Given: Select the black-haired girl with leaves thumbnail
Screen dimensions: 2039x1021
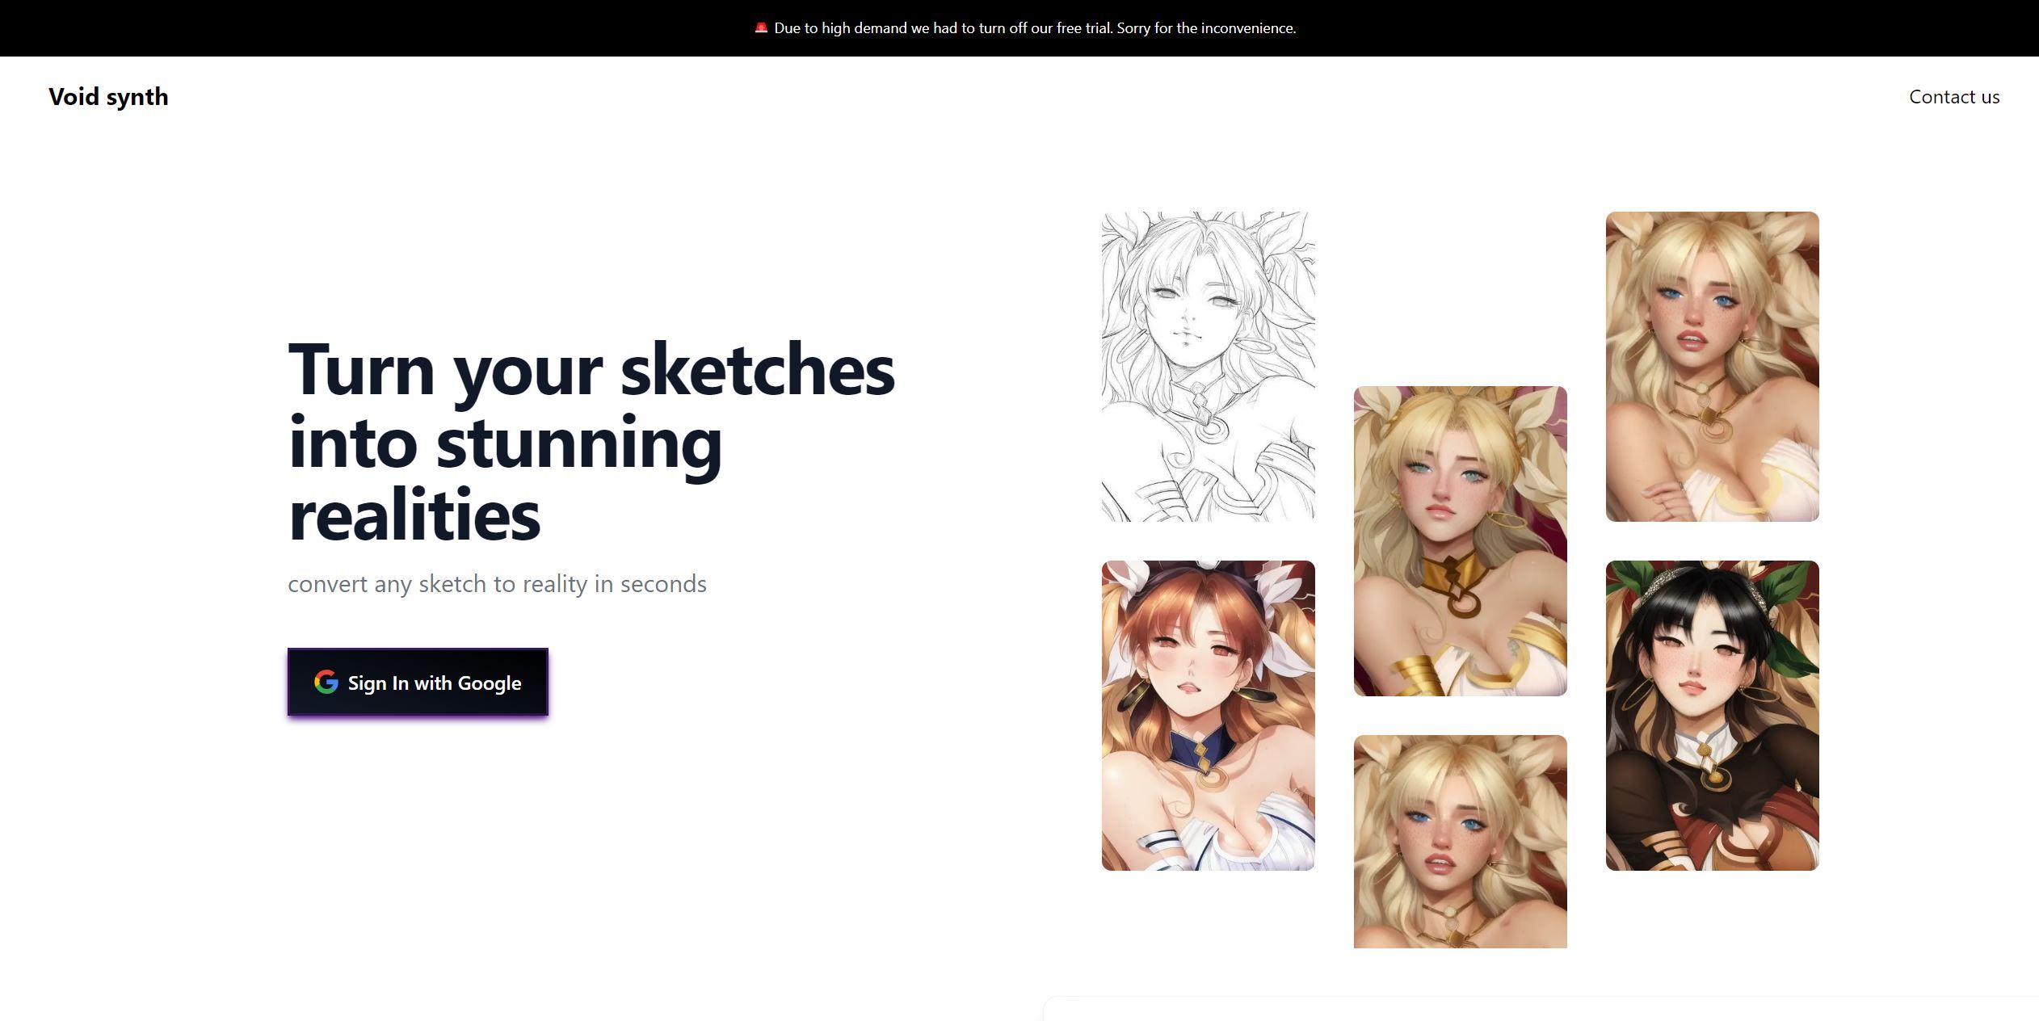Looking at the screenshot, I should click(x=1712, y=715).
